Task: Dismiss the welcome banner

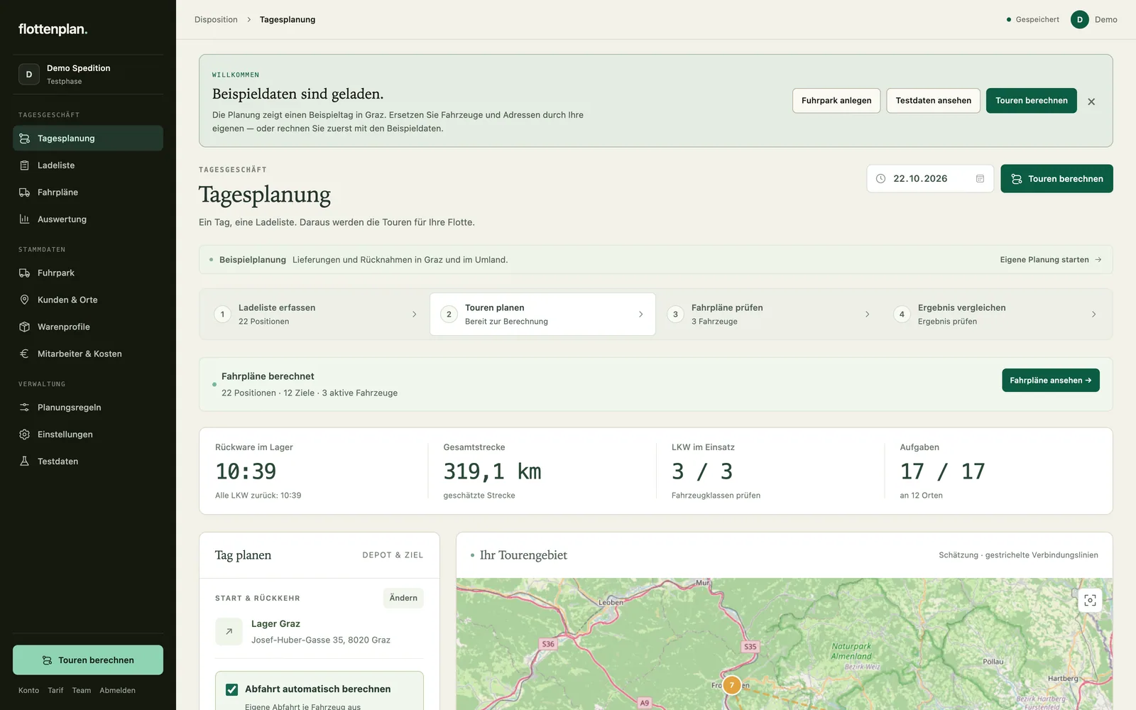Action: tap(1091, 102)
